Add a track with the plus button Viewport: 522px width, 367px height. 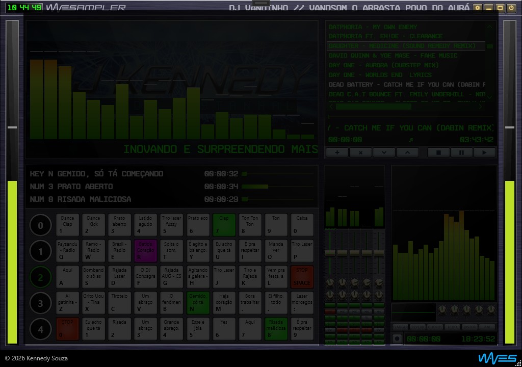[x=337, y=152]
